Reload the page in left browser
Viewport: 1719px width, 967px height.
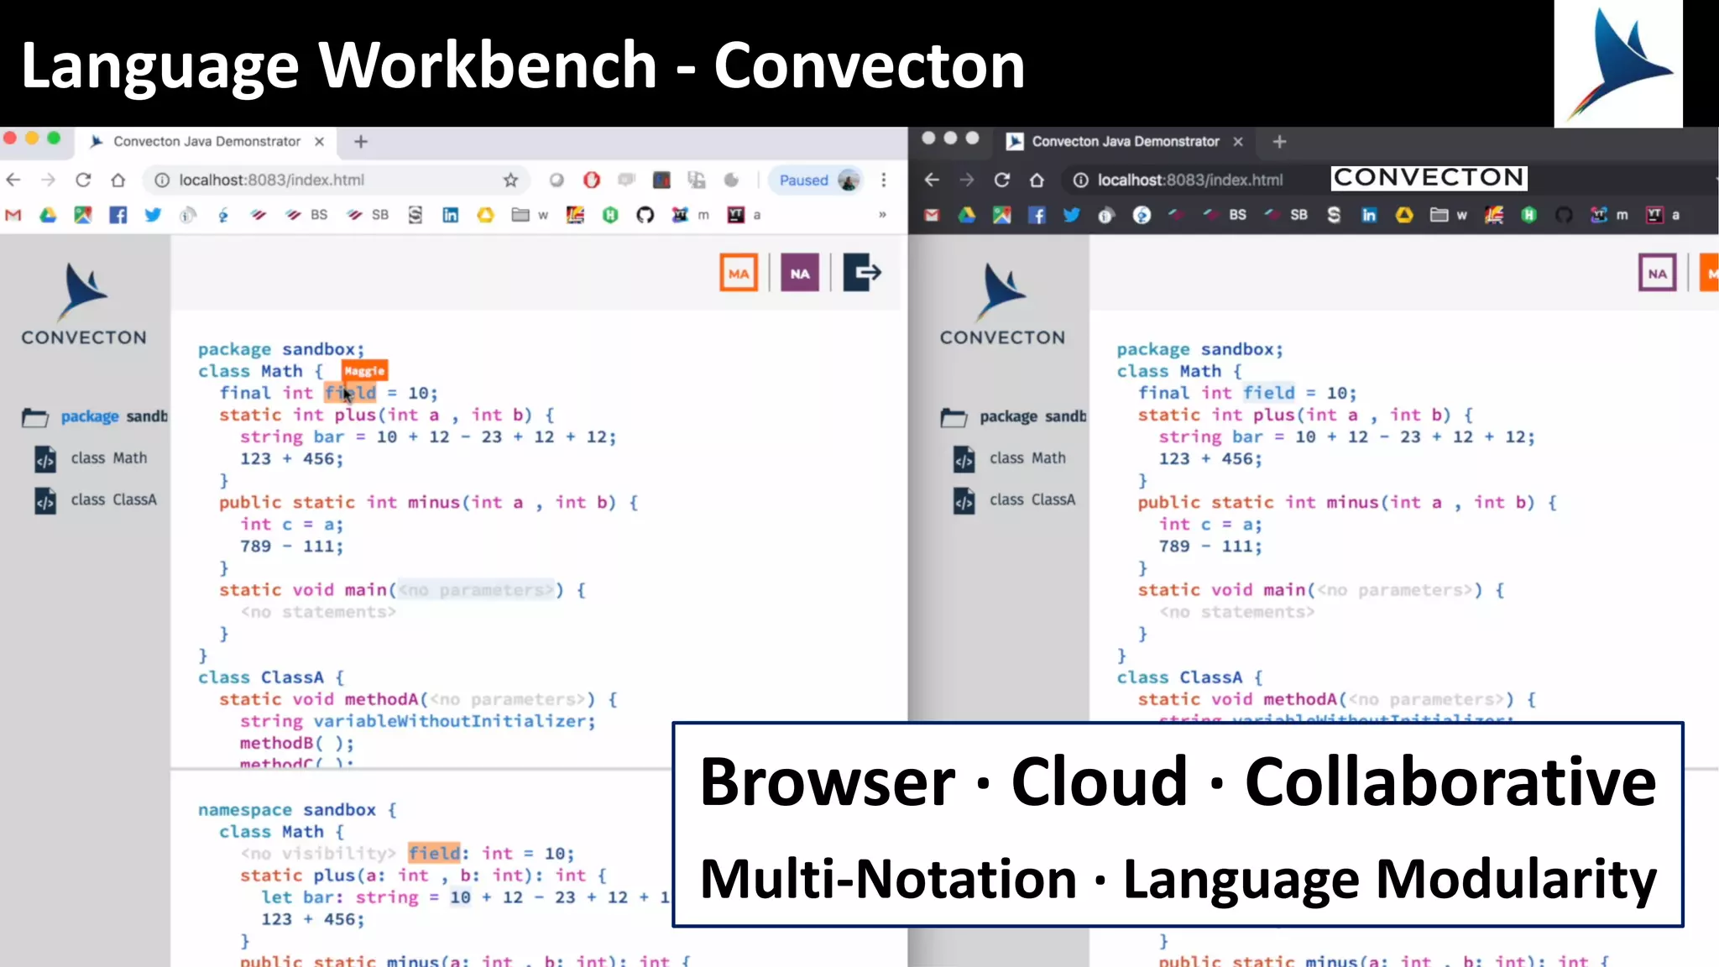(x=83, y=180)
